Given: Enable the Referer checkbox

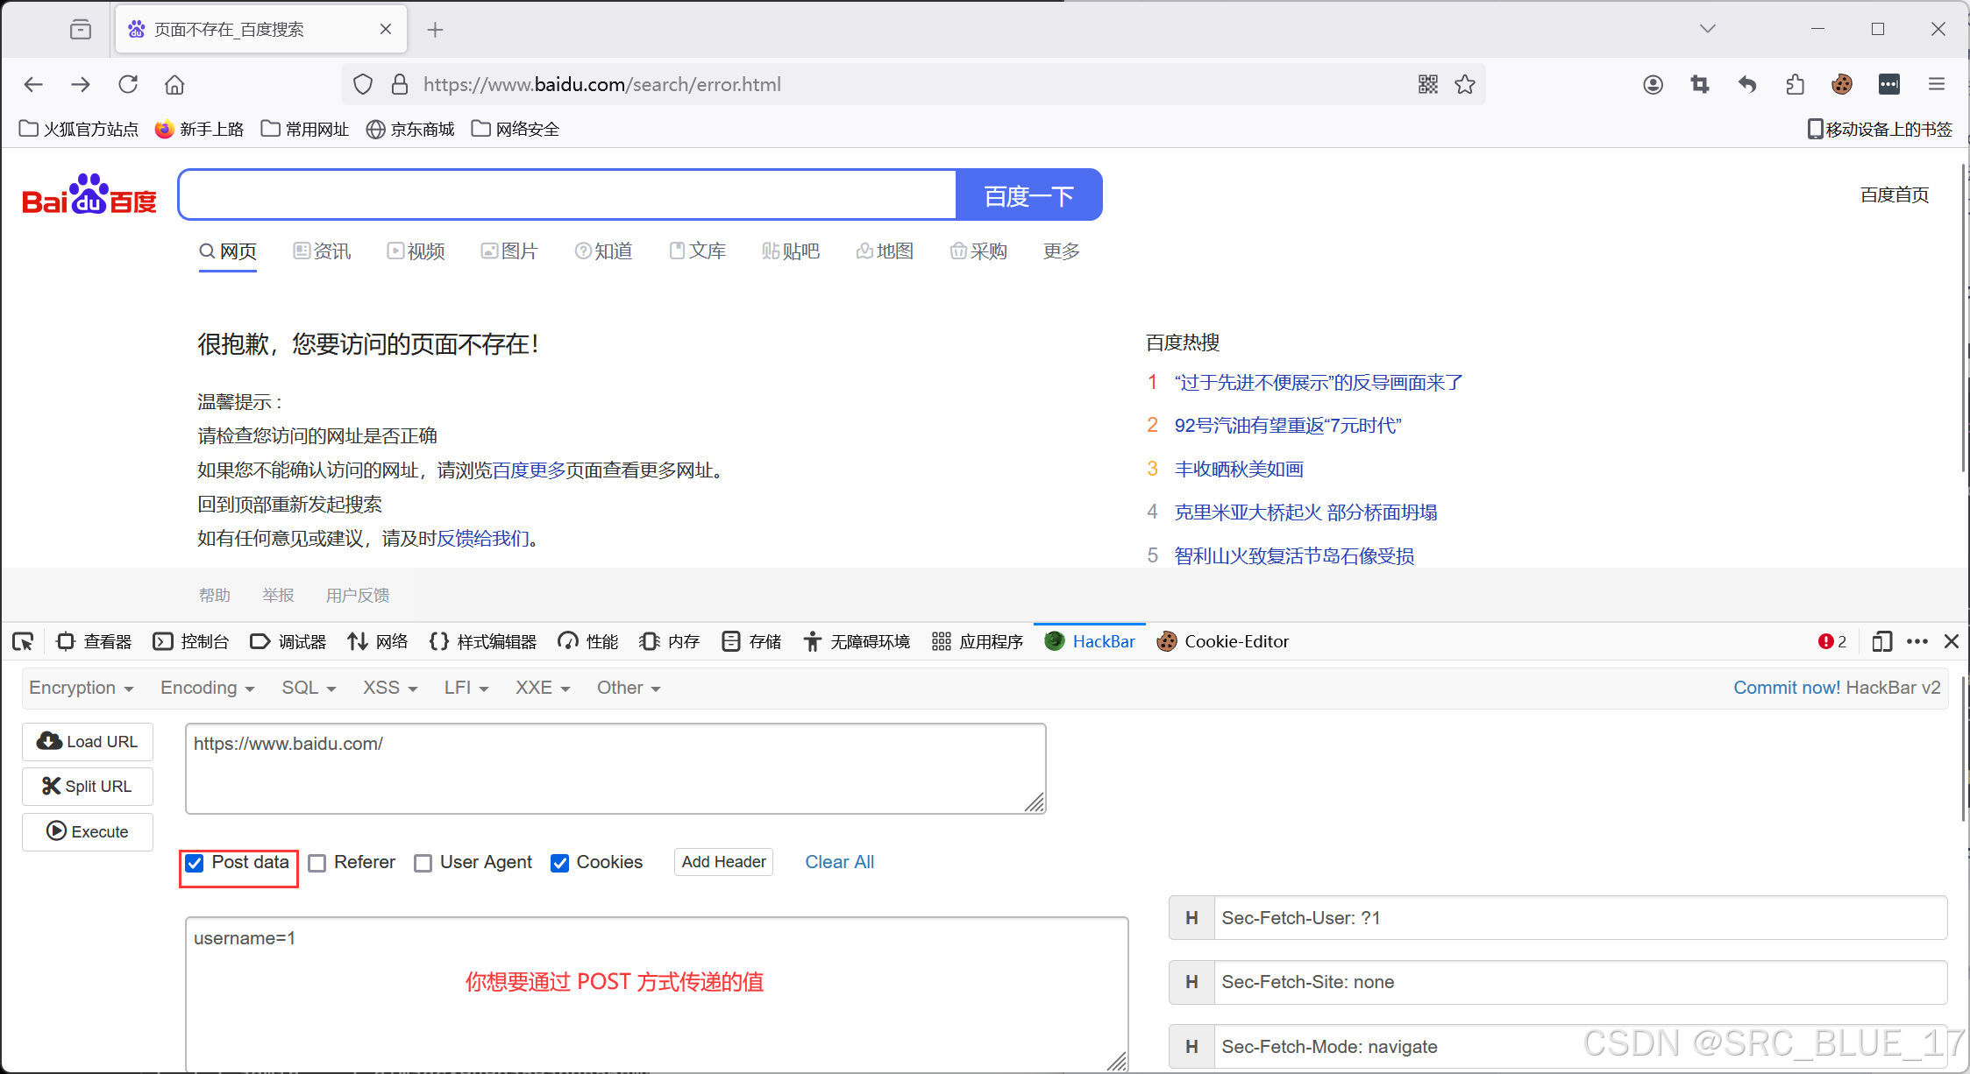Looking at the screenshot, I should [x=317, y=863].
